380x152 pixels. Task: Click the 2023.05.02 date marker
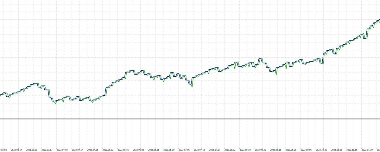pos(108,150)
